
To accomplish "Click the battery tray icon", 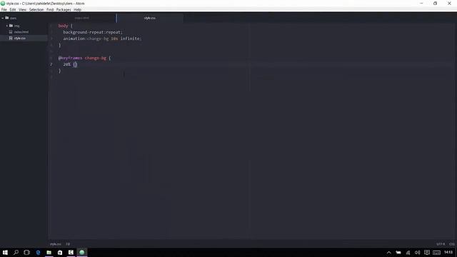I will pyautogui.click(x=398, y=253).
